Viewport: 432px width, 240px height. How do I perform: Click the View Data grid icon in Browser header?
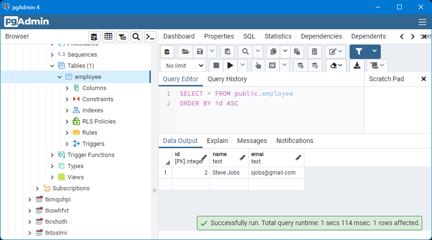(x=108, y=37)
